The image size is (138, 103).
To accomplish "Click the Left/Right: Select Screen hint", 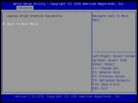I will click(x=114, y=56).
